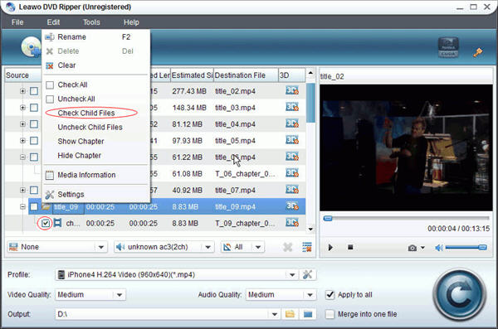Play the preview video
498x329 pixels.
pyautogui.click(x=330, y=248)
